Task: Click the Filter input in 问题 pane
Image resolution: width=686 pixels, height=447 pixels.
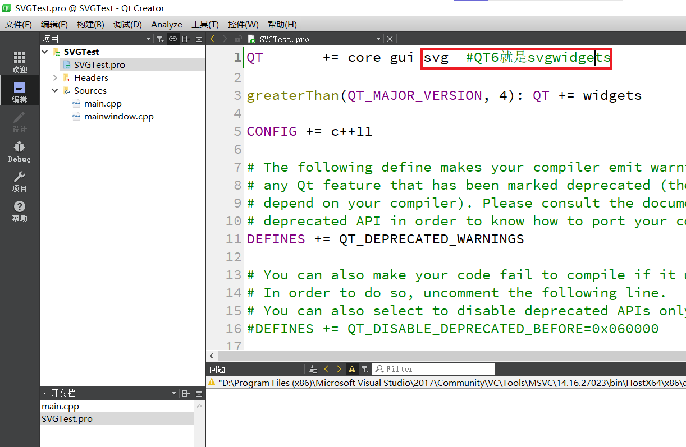Action: tap(433, 369)
